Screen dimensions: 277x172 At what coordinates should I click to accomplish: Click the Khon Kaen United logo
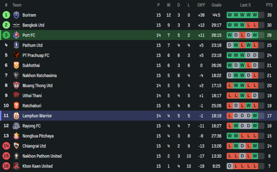(16, 166)
